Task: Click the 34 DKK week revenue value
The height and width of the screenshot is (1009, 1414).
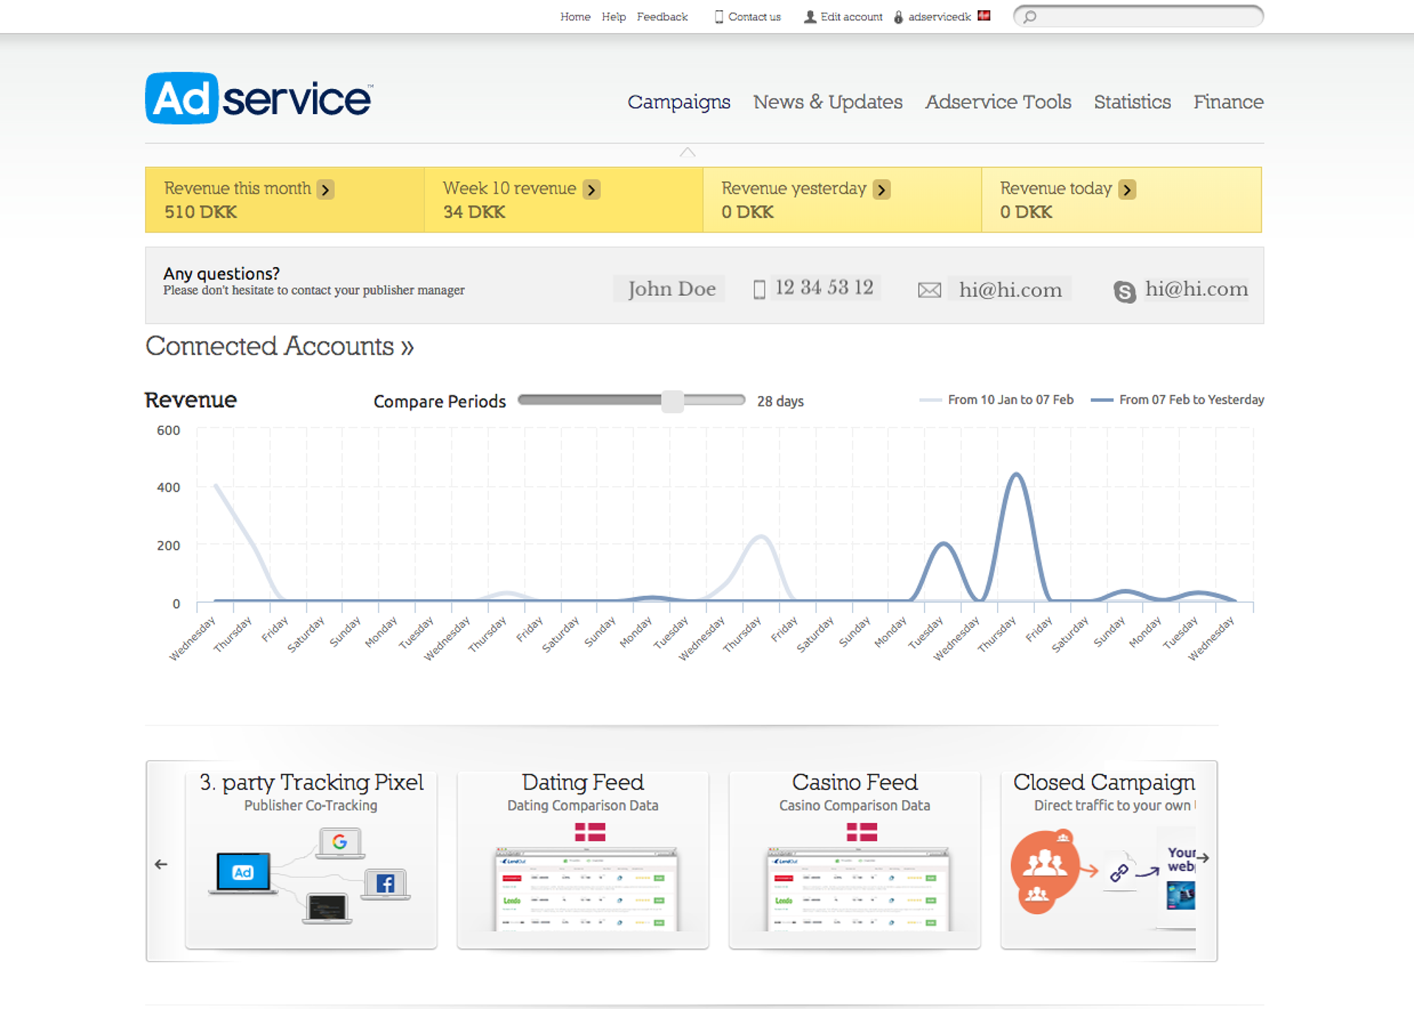Action: [474, 212]
